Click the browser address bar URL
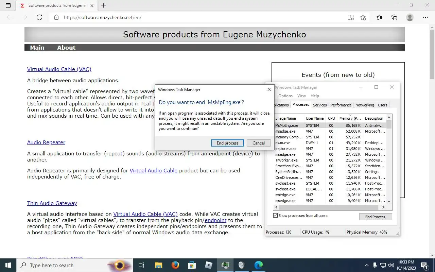This screenshot has height=272, width=435. coord(103,17)
